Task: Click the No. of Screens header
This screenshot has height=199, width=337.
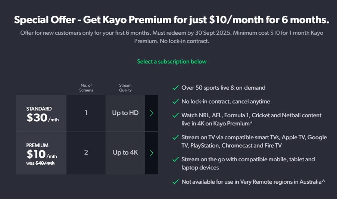Action: click(86, 88)
